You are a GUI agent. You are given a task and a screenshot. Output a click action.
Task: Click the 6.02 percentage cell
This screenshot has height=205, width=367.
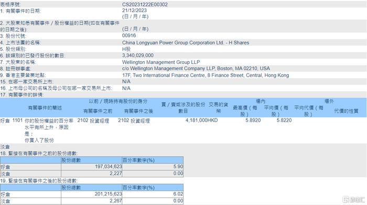click(153, 194)
